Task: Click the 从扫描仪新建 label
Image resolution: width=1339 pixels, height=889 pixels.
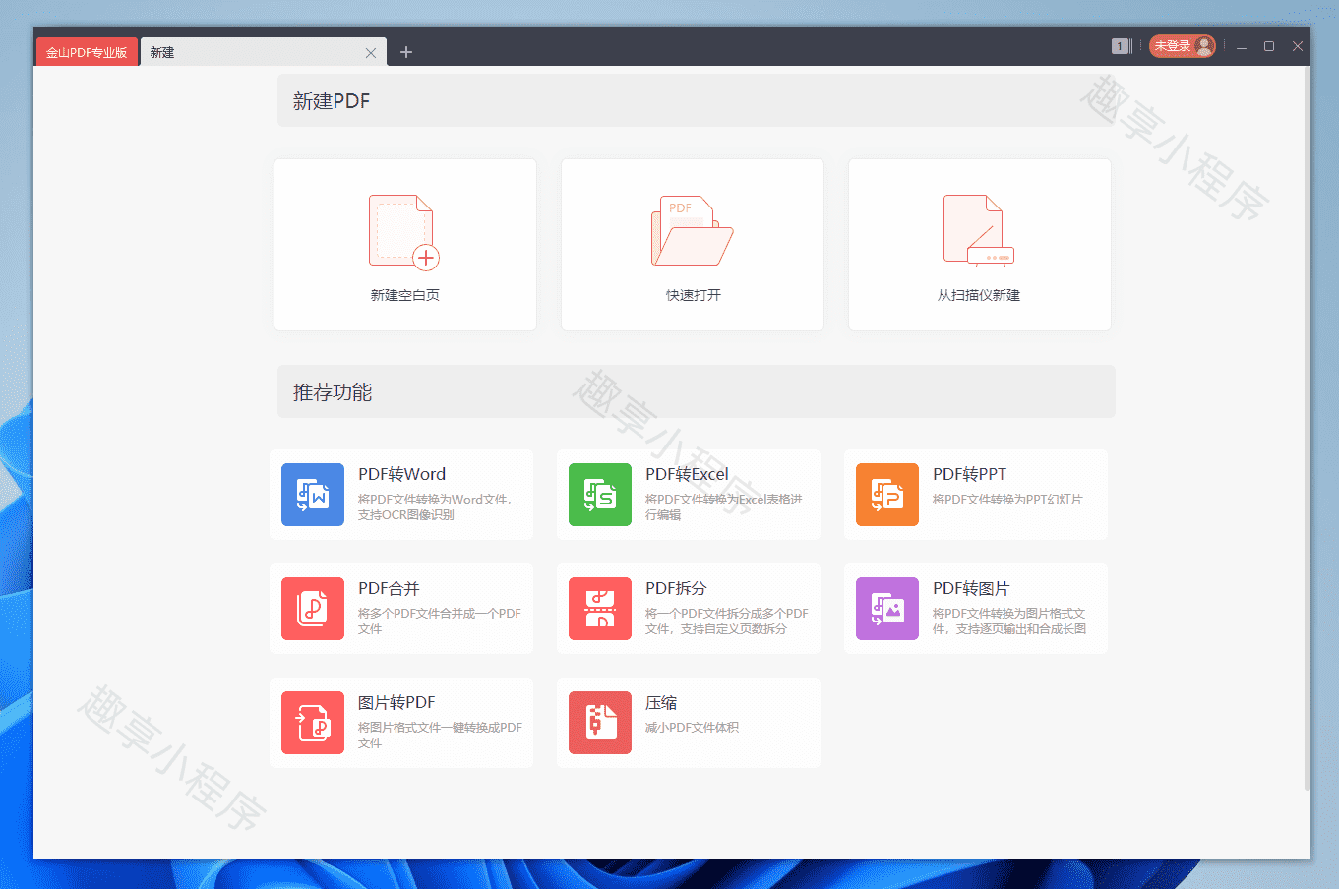Action: click(979, 295)
